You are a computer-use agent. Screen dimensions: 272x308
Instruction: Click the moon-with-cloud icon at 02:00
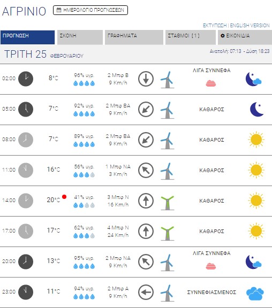pyautogui.click(x=253, y=79)
